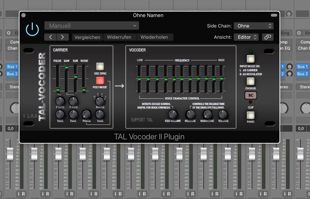Go to previous preset with left arrow
The width and height of the screenshot is (310, 199).
[50, 37]
